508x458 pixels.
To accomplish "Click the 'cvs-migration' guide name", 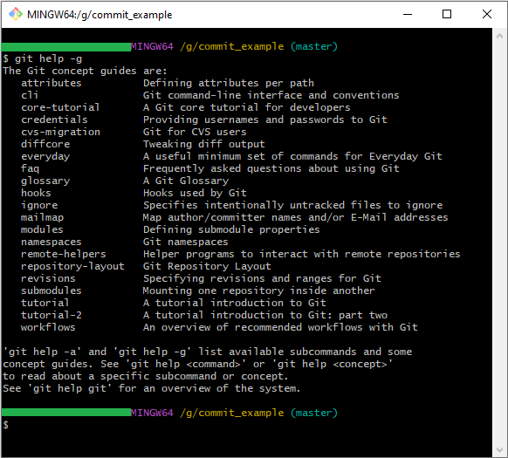I will [x=60, y=132].
